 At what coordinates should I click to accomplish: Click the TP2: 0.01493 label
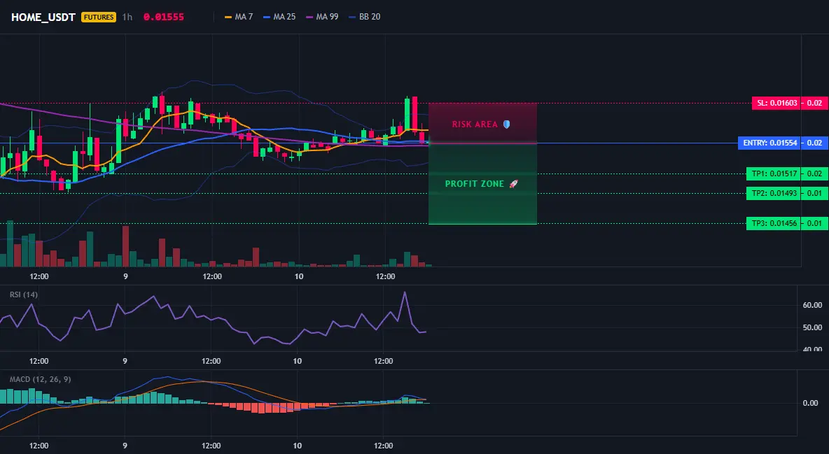(774, 193)
